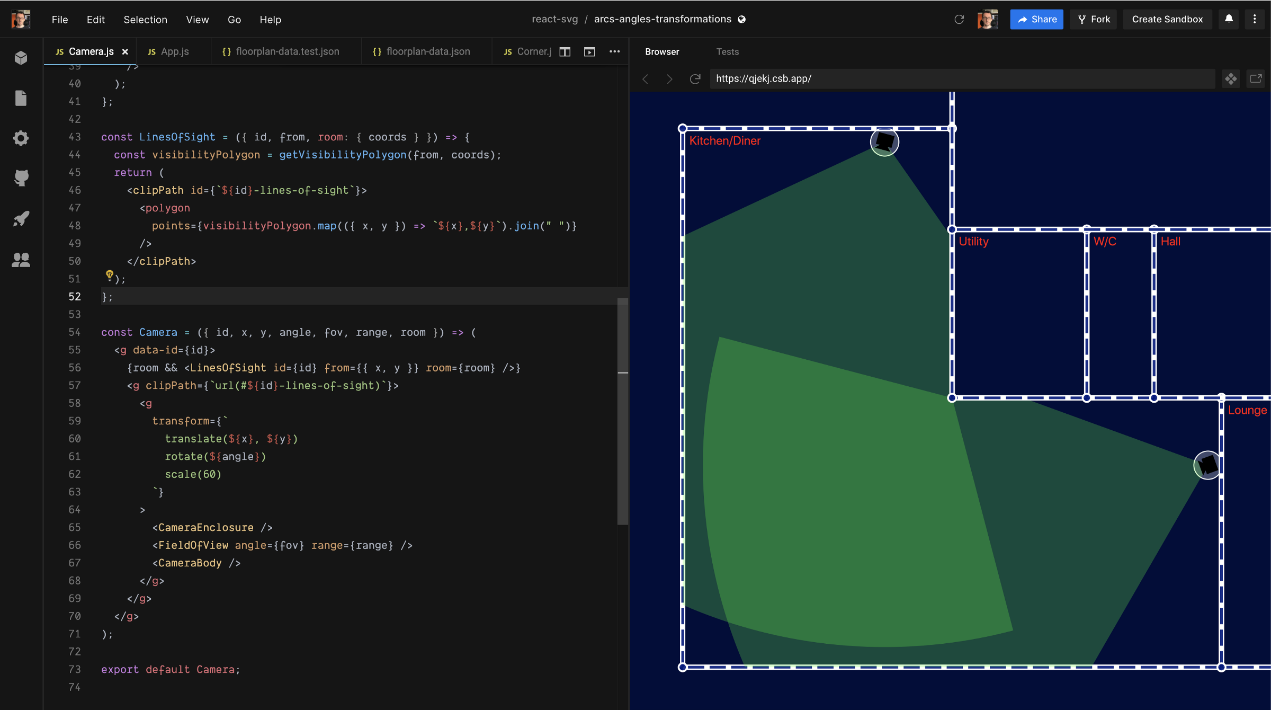Open the GitHub icon in sidebar
1271x710 pixels.
[x=21, y=178]
